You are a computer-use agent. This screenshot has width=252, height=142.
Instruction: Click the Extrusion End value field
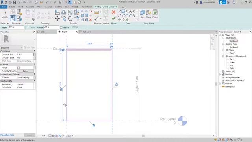pyautogui.click(x=25, y=54)
